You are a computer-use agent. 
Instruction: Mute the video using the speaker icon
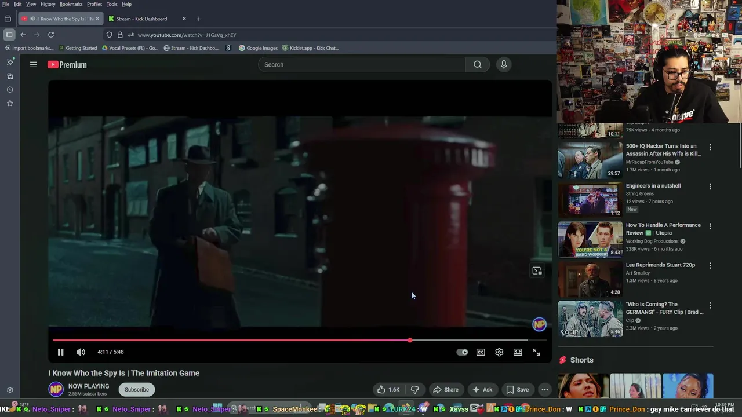(81, 352)
